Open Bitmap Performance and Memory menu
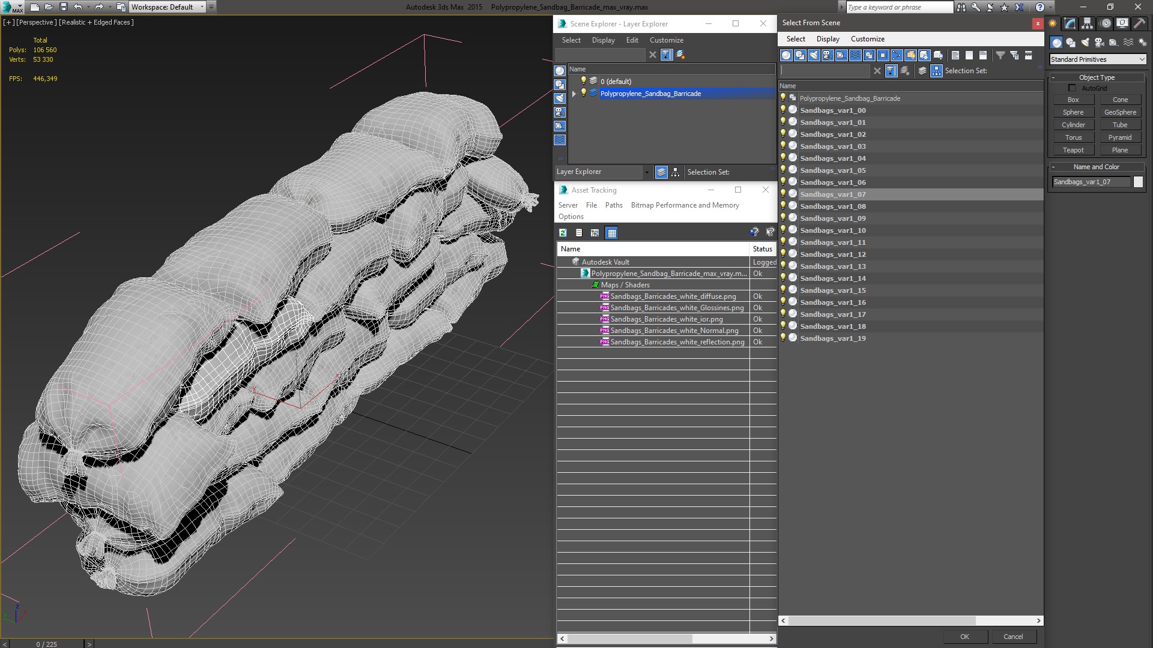1153x648 pixels. pyautogui.click(x=685, y=205)
